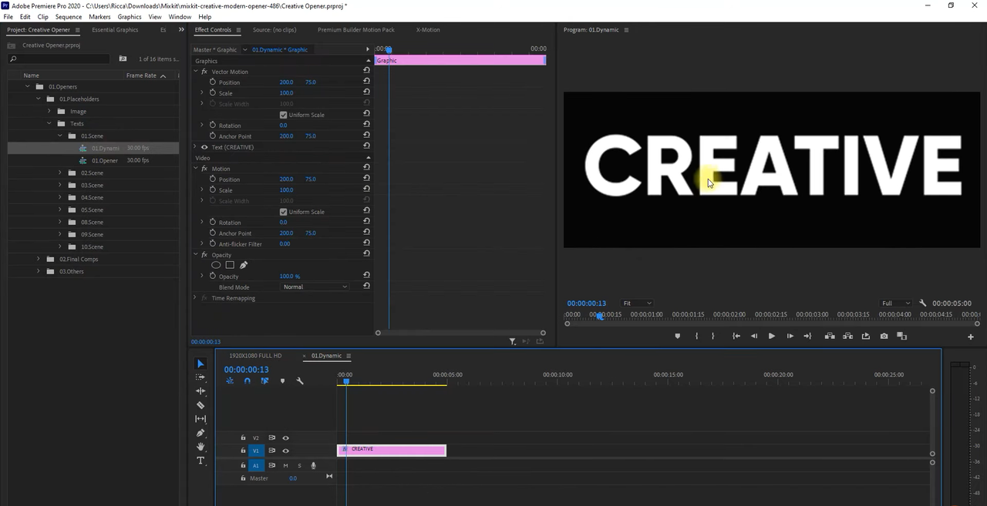Select the Razor tool
Viewport: 987px width, 506px height.
(x=200, y=405)
